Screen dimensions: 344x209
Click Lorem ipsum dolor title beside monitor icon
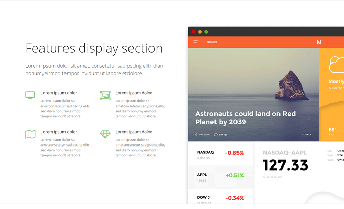[x=59, y=93]
